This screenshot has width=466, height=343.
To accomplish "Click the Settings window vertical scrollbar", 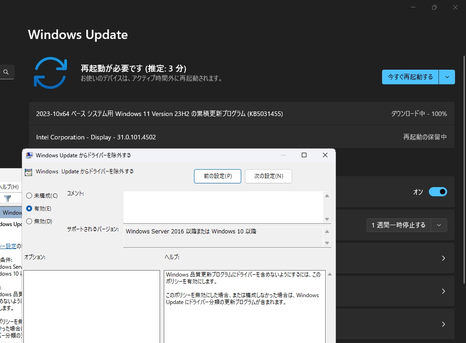I will click(464, 169).
